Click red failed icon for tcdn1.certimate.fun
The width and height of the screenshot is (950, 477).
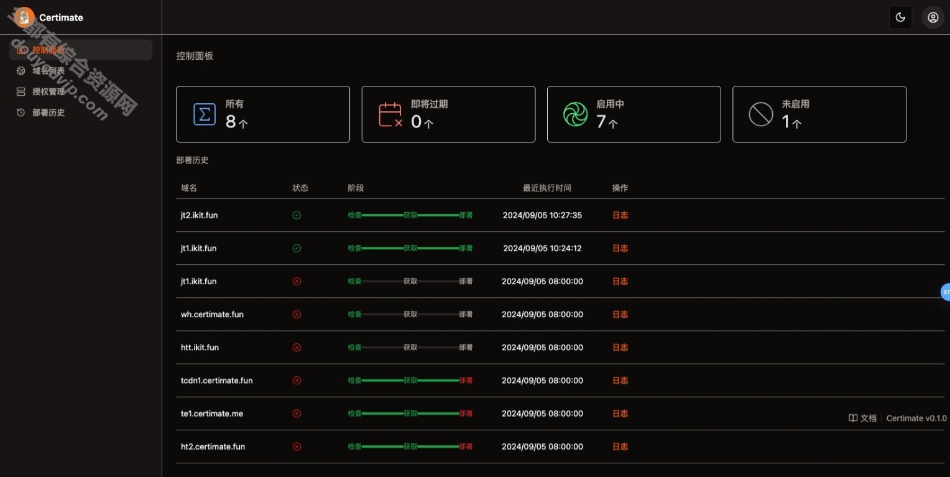297,380
